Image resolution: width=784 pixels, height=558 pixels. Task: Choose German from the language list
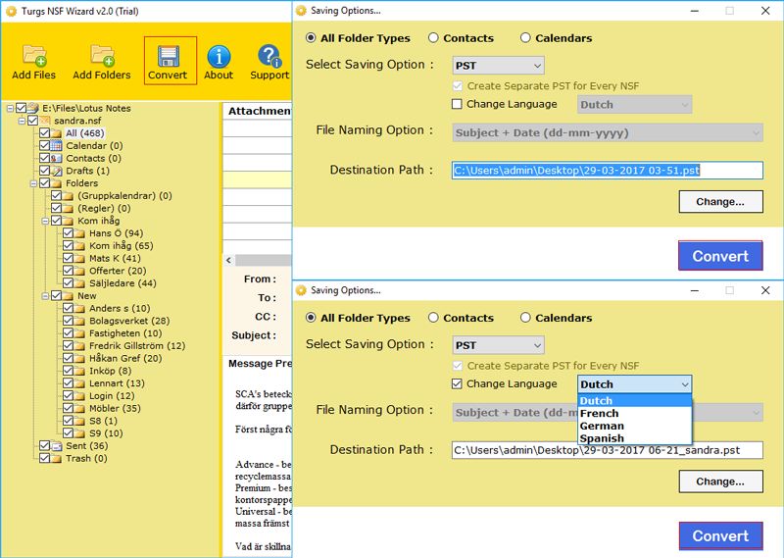[634, 426]
